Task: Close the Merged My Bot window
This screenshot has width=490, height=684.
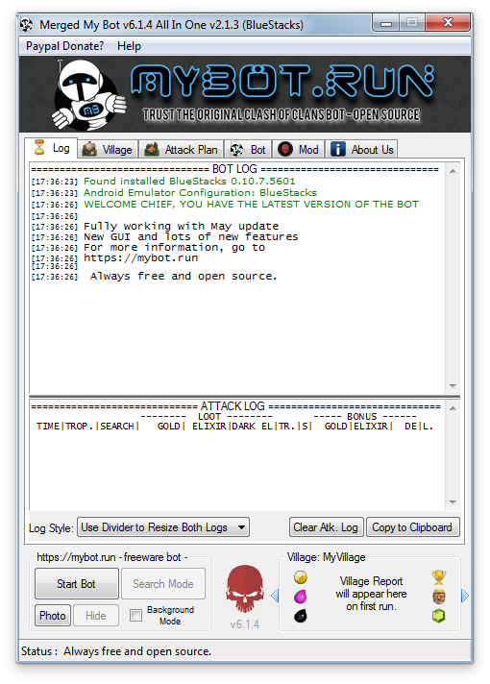Action: 448,23
